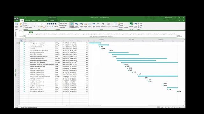Click the font color swatch

coord(44,27)
